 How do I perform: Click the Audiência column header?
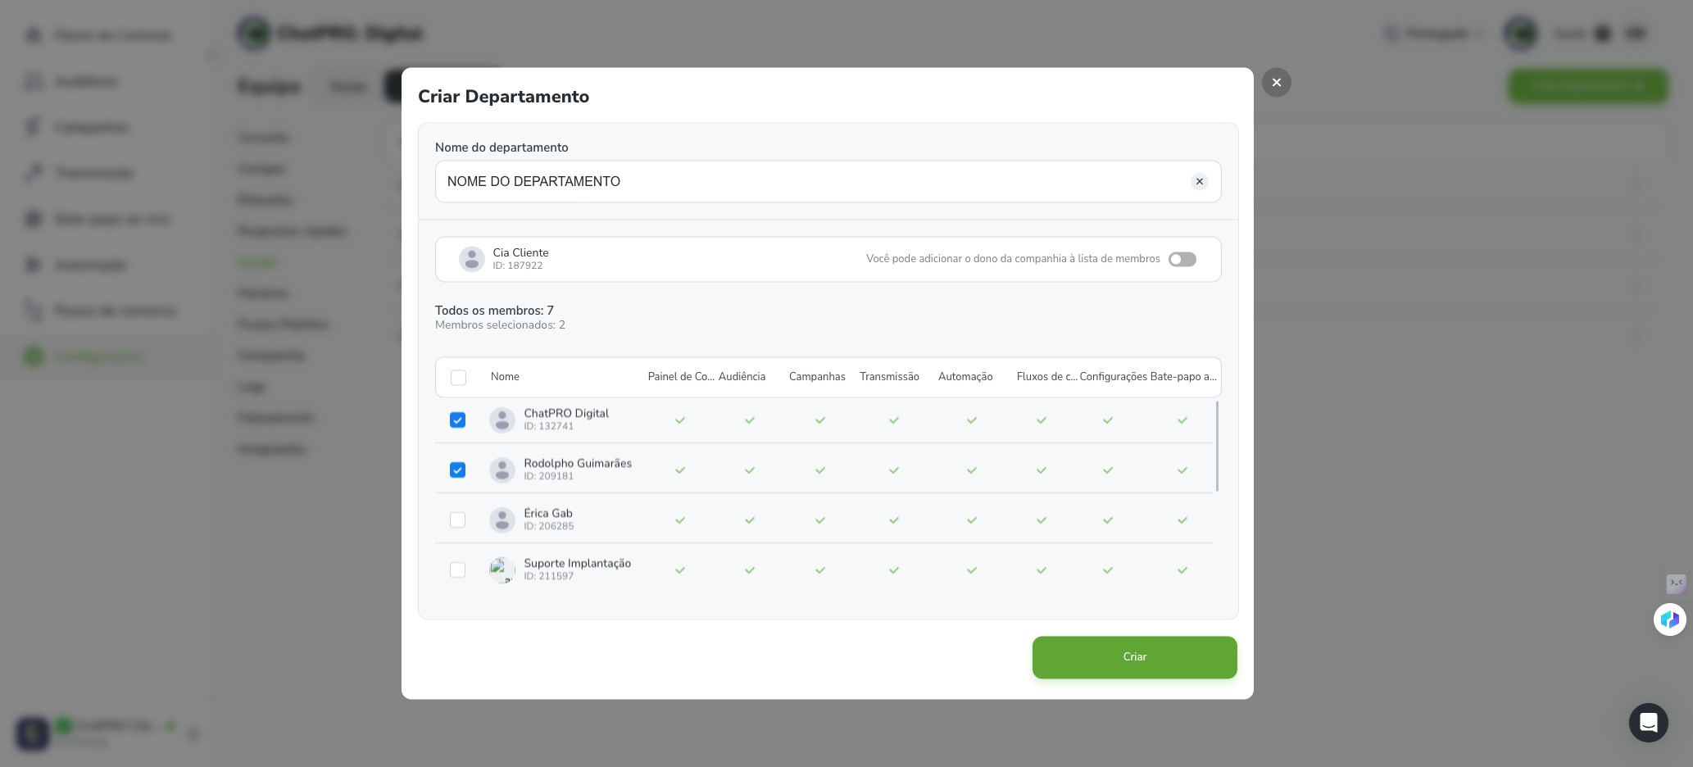742,377
